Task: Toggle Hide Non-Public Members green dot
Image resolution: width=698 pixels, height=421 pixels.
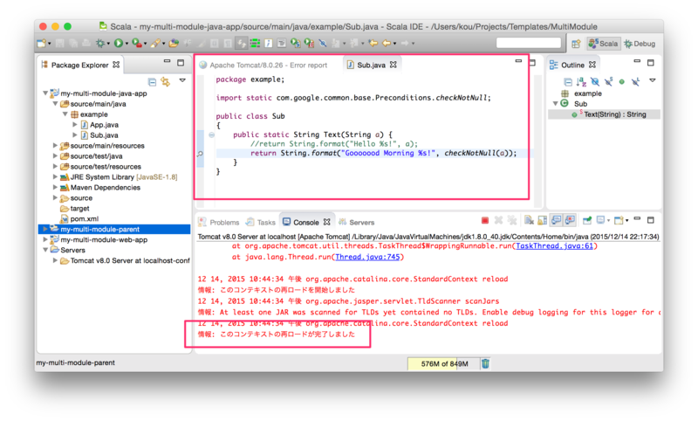Action: pyautogui.click(x=622, y=82)
